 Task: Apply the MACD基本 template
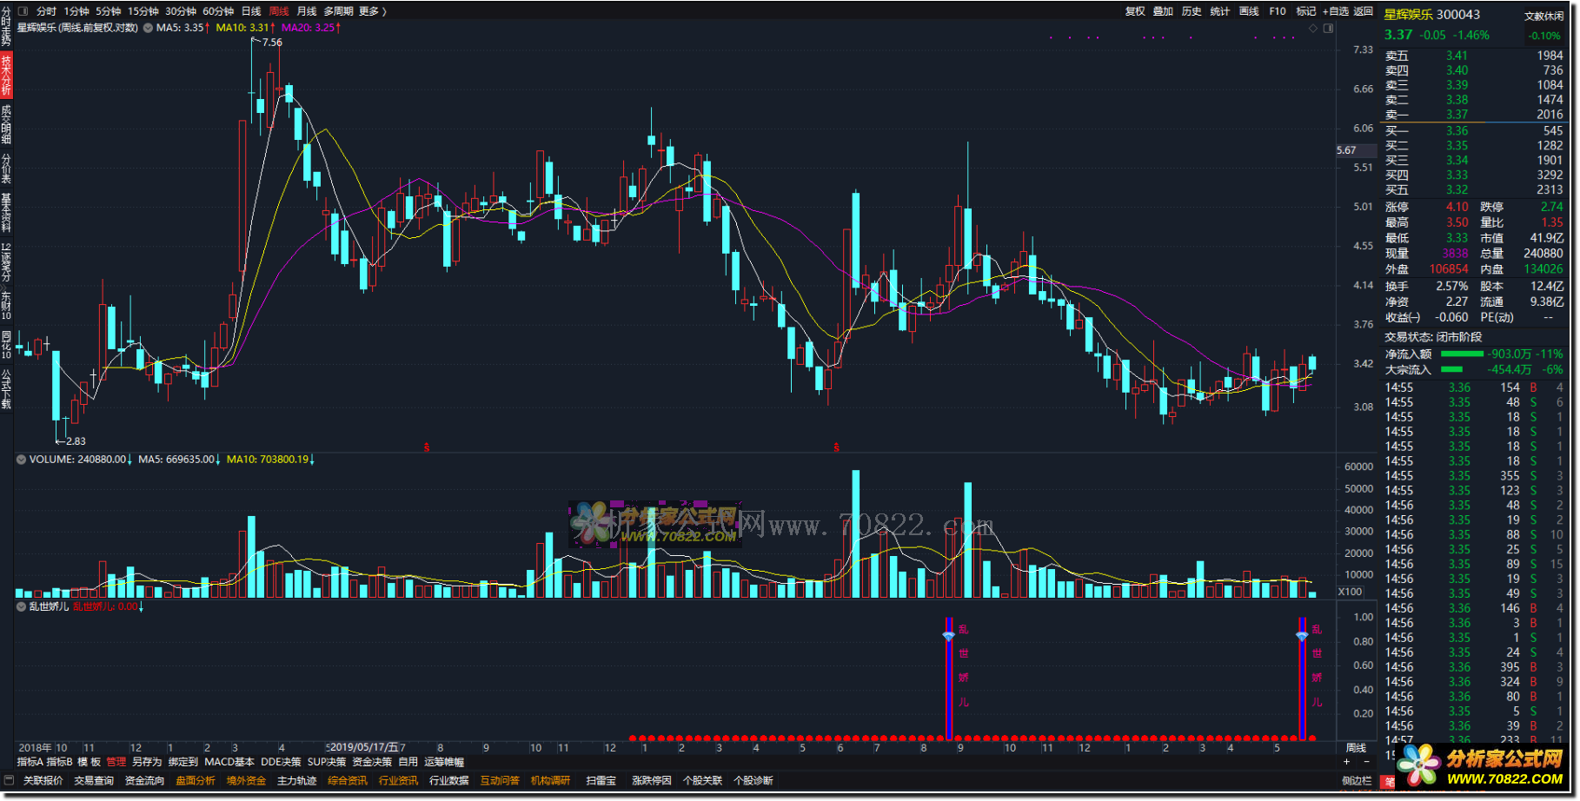click(x=229, y=762)
